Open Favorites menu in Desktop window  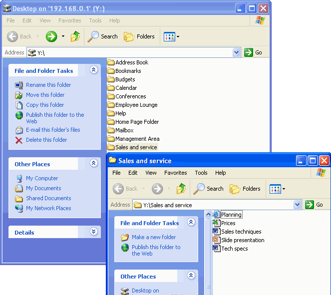(x=69, y=20)
